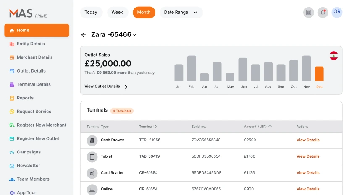
Task: Click the orange Dec bar in chart
Action: coord(319,74)
